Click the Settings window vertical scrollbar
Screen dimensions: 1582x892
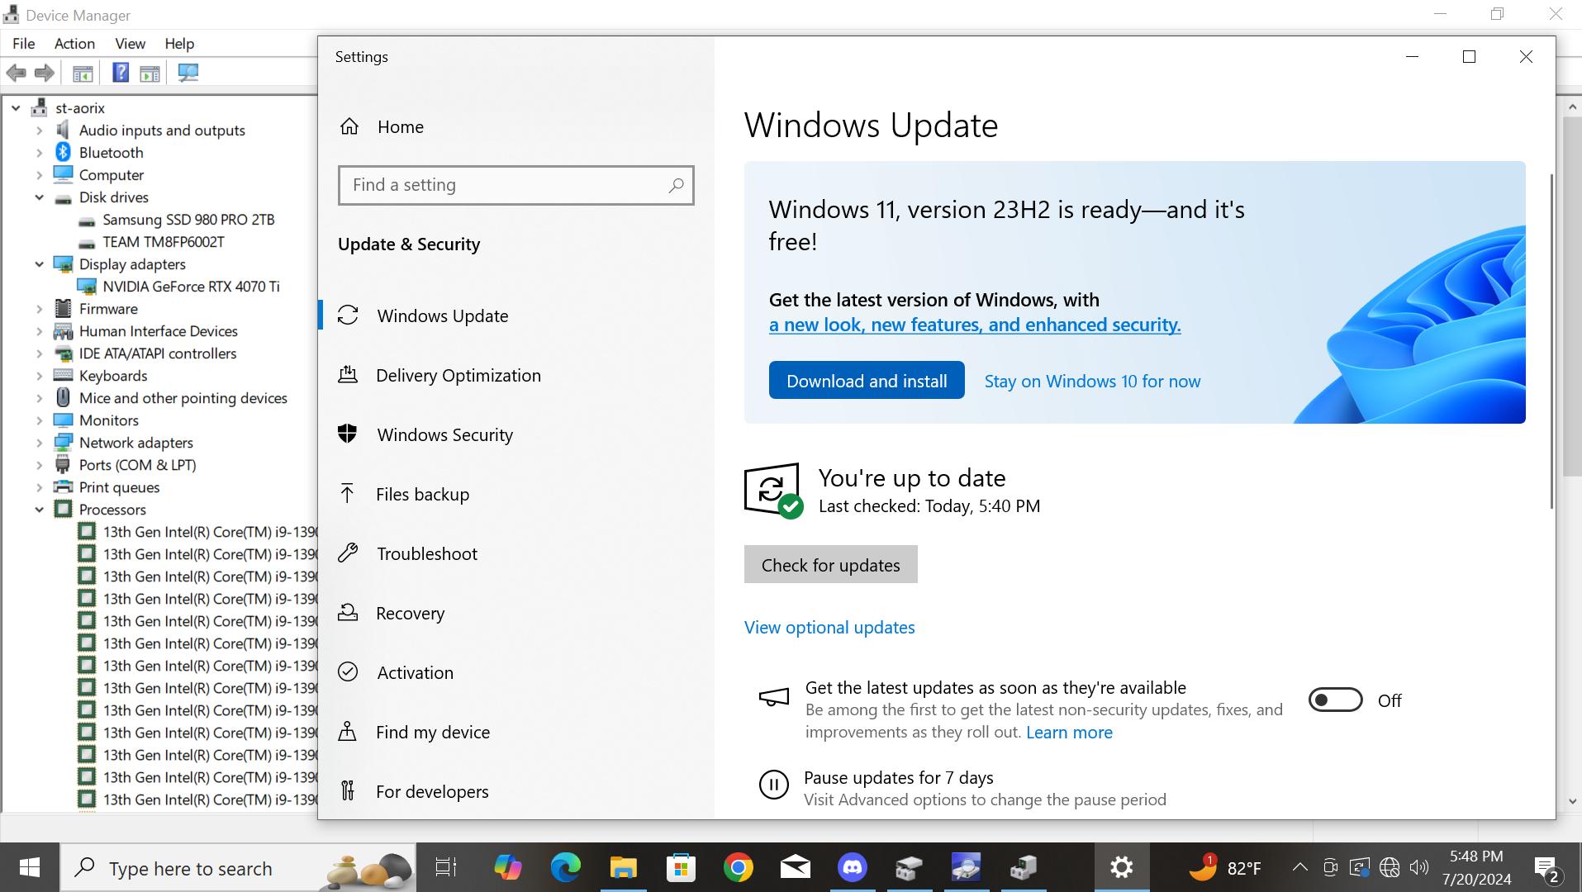tap(1551, 342)
